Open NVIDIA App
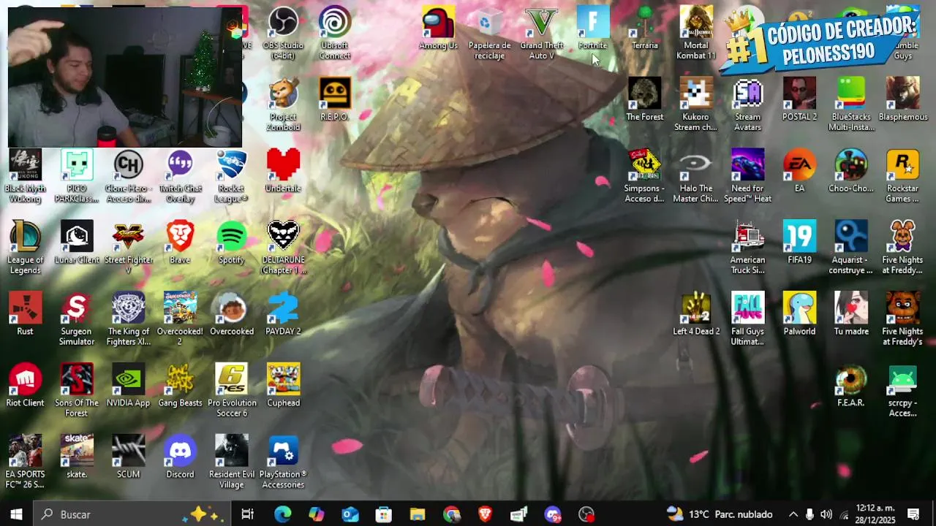The width and height of the screenshot is (936, 526). (128, 386)
